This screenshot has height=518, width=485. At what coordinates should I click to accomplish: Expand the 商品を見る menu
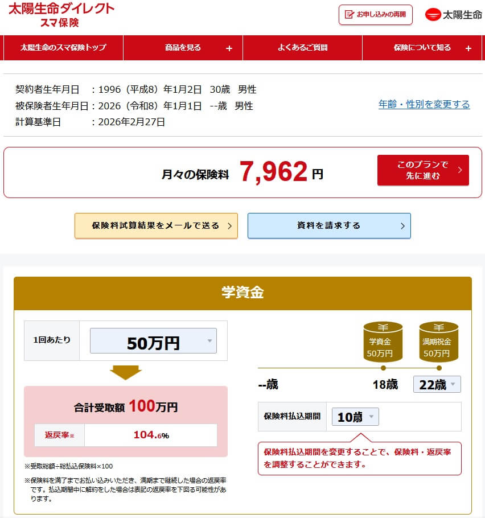pyautogui.click(x=183, y=48)
